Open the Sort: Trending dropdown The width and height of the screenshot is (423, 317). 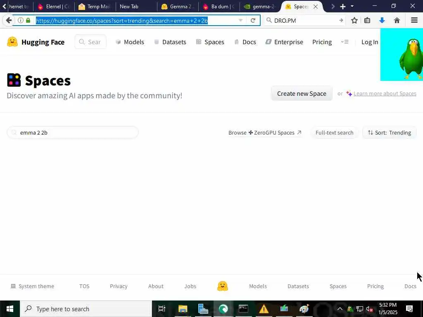[389, 132]
